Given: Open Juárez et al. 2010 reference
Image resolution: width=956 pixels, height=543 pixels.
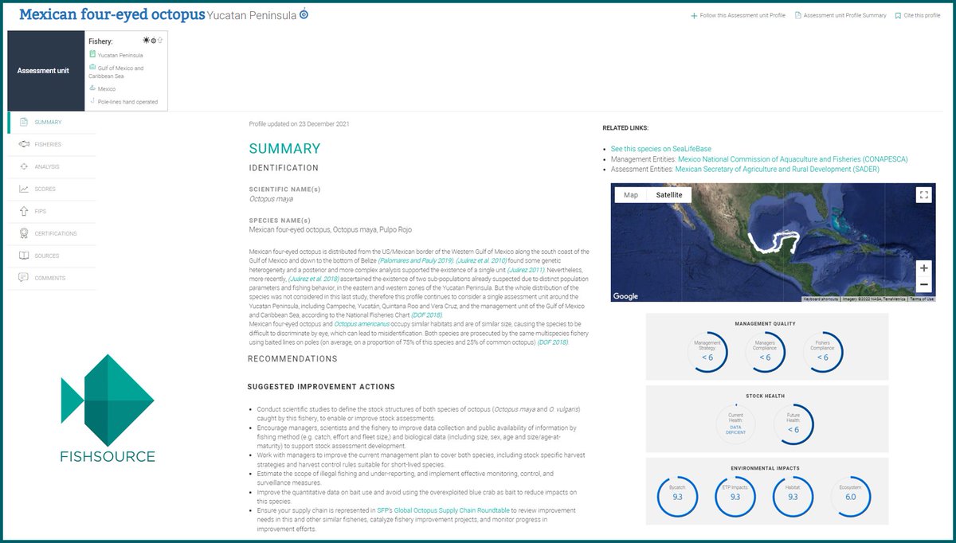Looking at the screenshot, I should 482,260.
